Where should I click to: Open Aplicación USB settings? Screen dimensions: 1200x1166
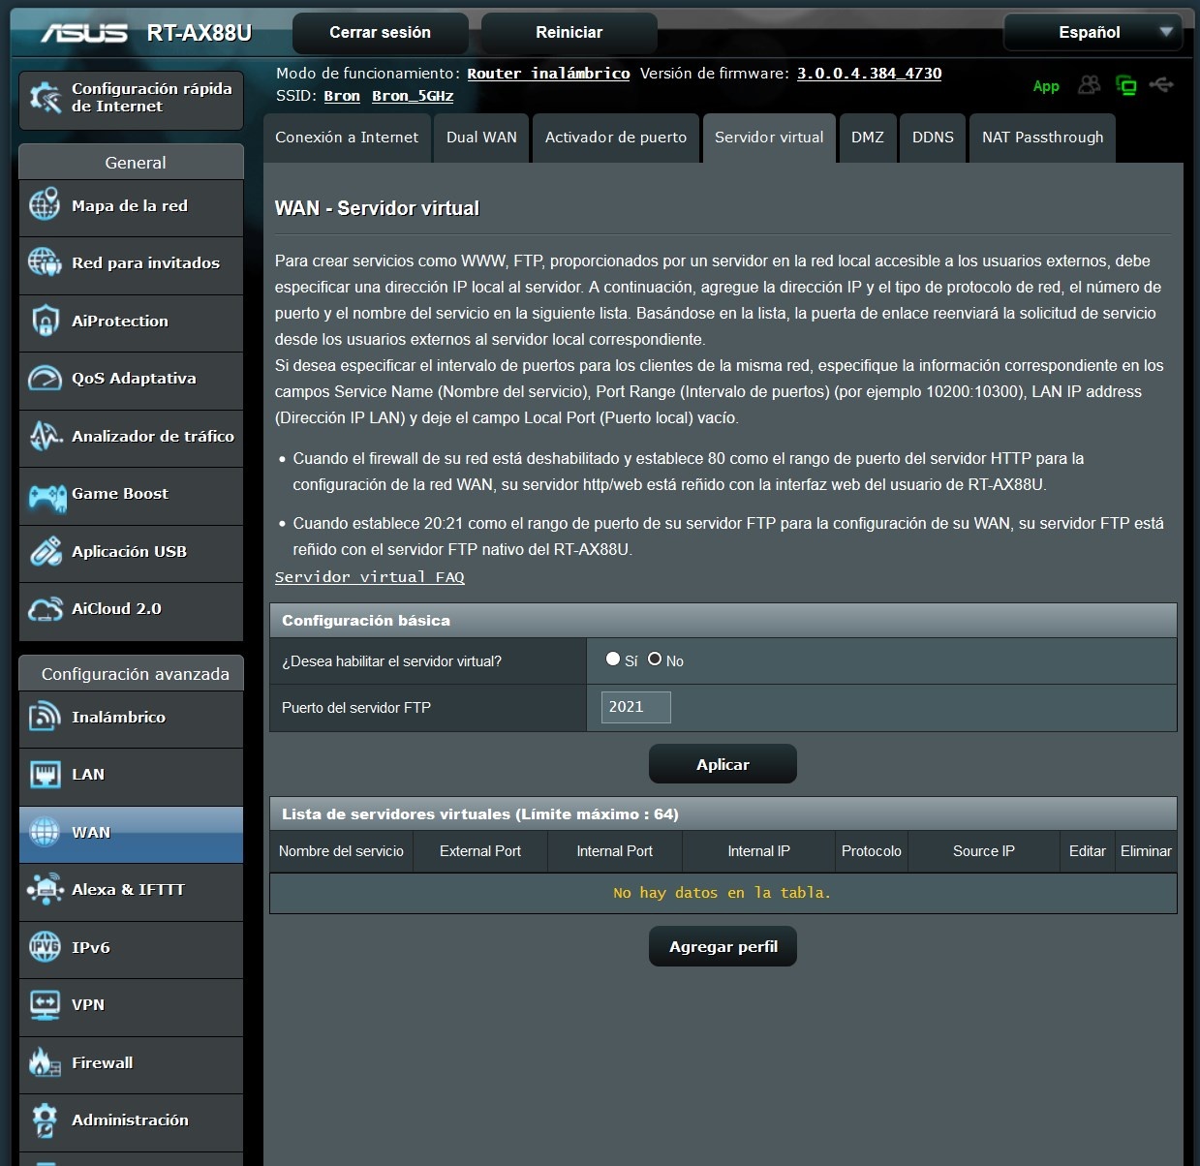(x=131, y=552)
